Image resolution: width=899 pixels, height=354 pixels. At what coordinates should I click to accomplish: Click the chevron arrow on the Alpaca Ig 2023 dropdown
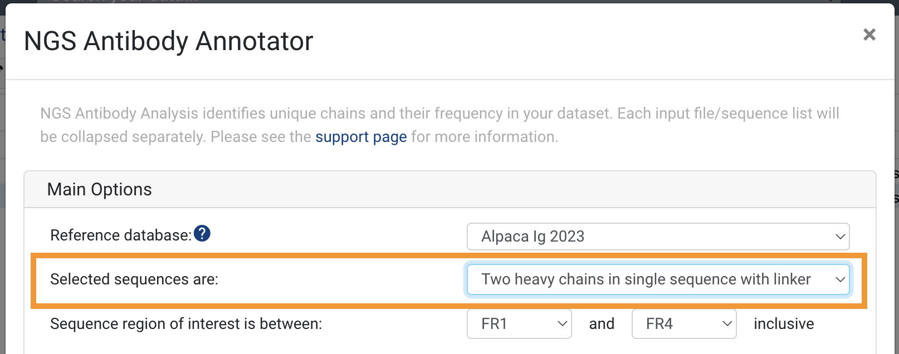point(840,237)
